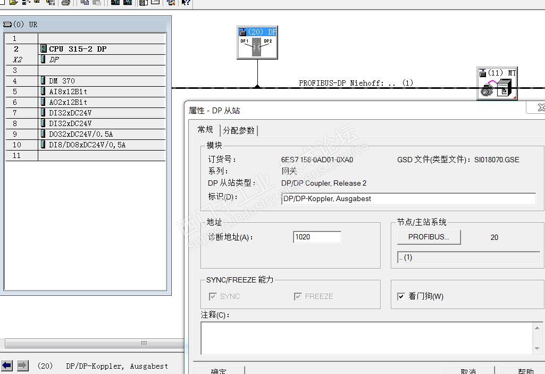Click the DI32xDC24V icon in slot 7
This screenshot has width=545, height=374.
(x=43, y=112)
